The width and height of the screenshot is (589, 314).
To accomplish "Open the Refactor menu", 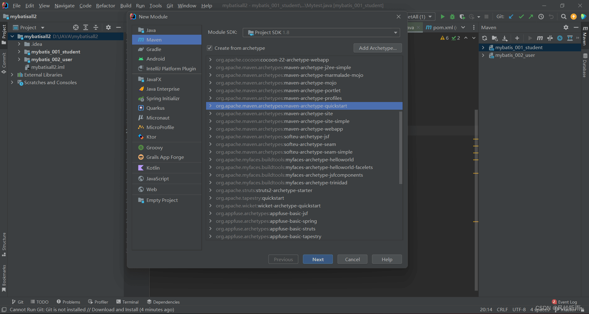I will point(105,6).
